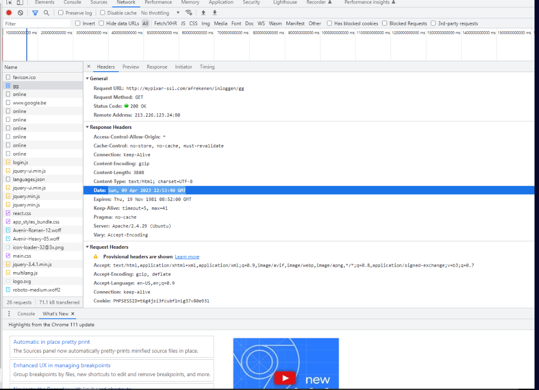Export HAR file download arrow
The height and width of the screenshot is (390, 539).
click(215, 13)
